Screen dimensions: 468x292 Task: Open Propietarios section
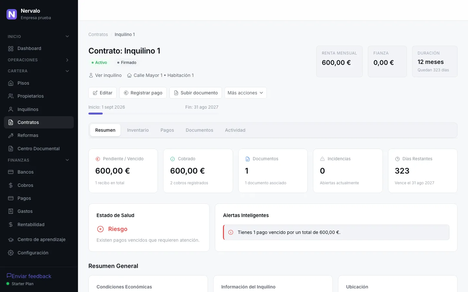click(39, 96)
